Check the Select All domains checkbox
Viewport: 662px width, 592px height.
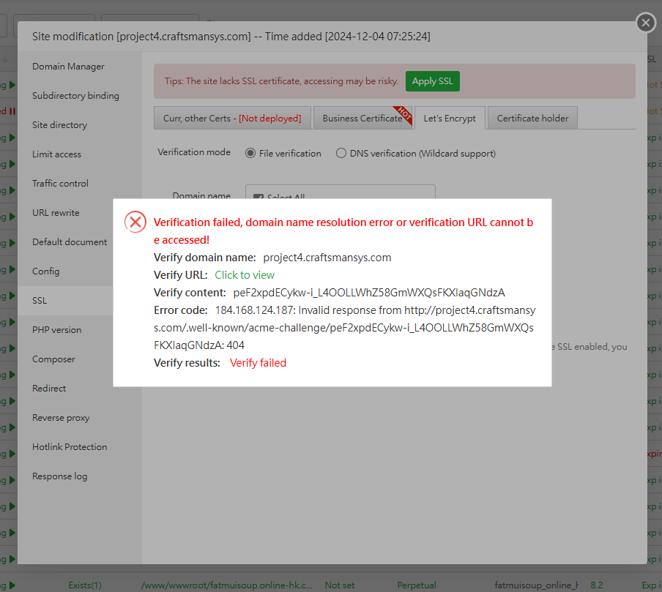click(258, 198)
